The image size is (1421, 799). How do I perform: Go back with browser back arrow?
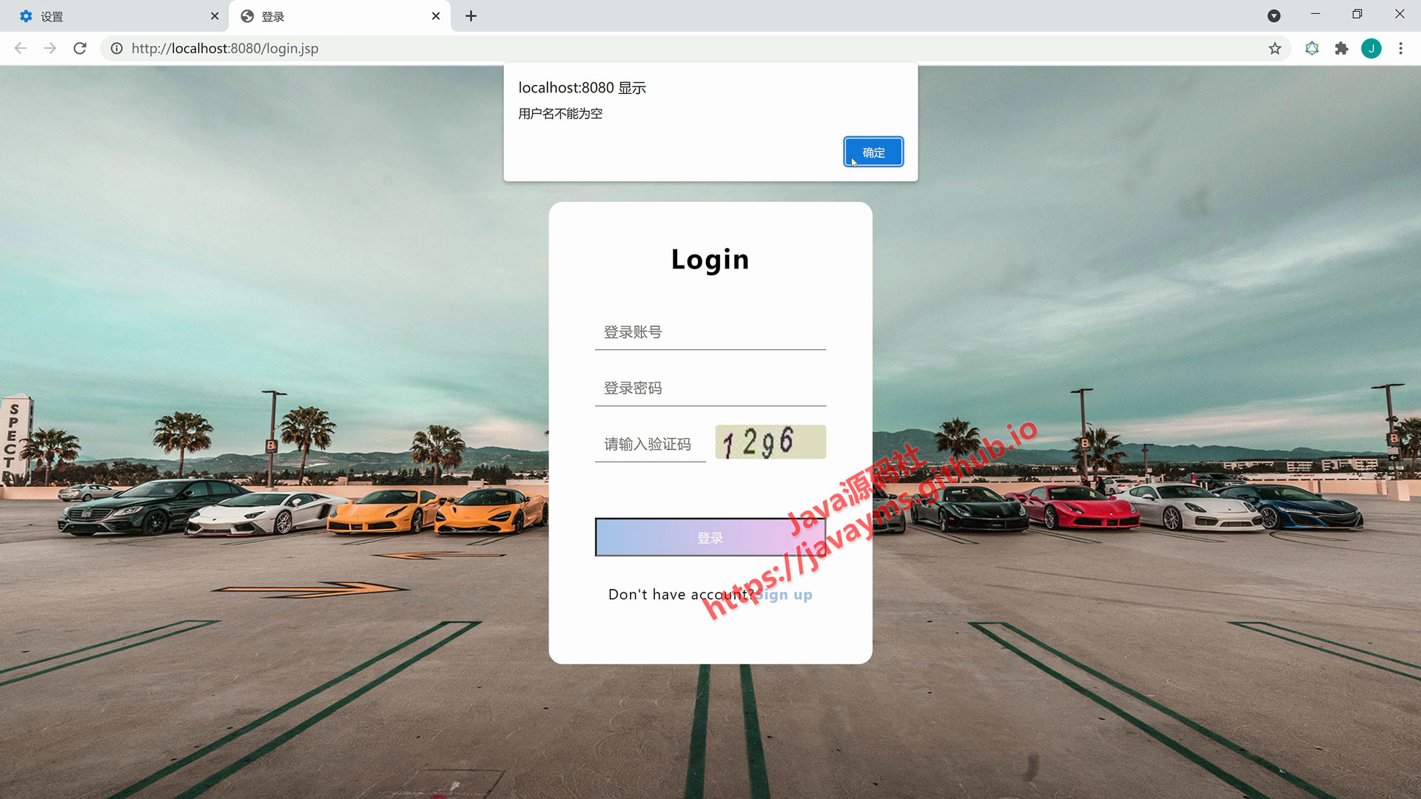[x=21, y=48]
